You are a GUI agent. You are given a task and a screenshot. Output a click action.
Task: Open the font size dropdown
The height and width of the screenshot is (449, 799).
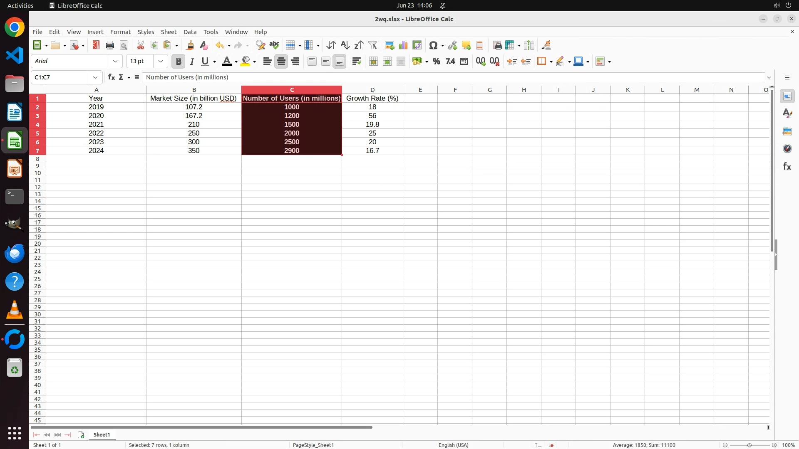click(161, 62)
